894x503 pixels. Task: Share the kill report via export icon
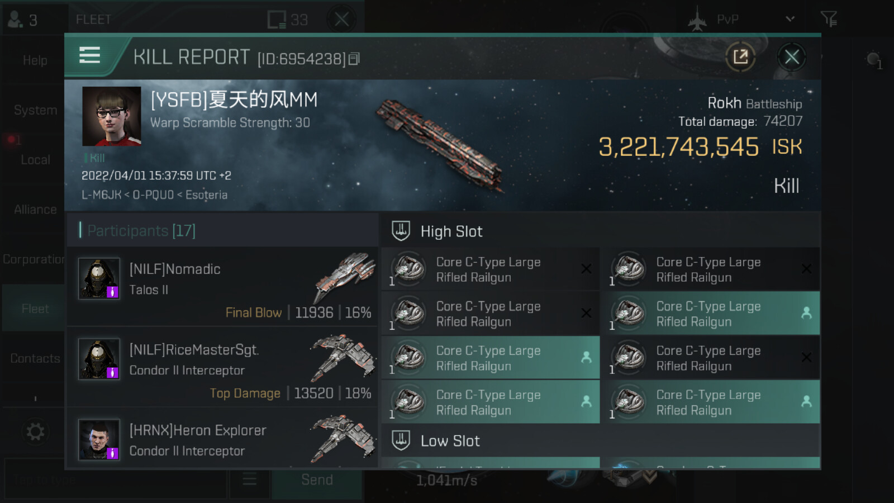(x=740, y=56)
